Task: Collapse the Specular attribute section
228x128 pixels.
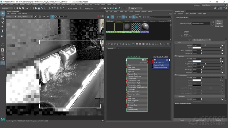Action: 176,56
